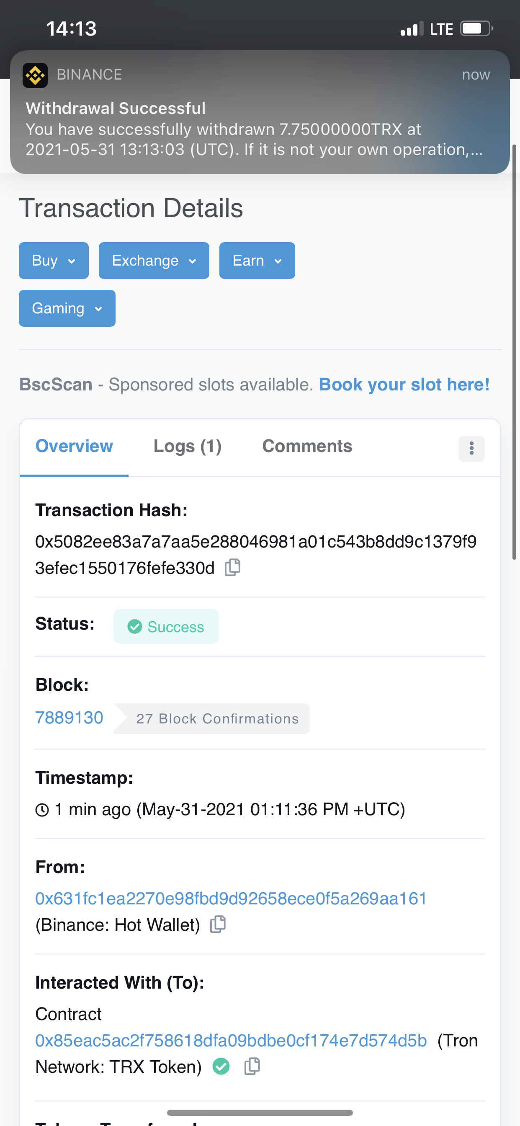Select the Overview tab
520x1126 pixels.
(x=74, y=446)
